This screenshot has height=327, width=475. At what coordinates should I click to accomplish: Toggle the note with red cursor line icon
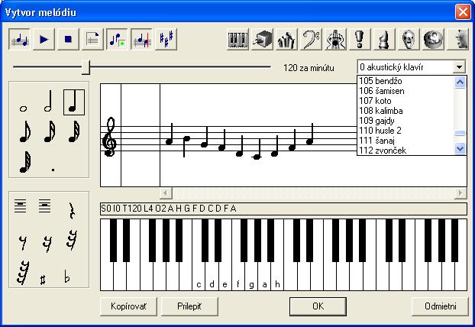[x=141, y=39]
